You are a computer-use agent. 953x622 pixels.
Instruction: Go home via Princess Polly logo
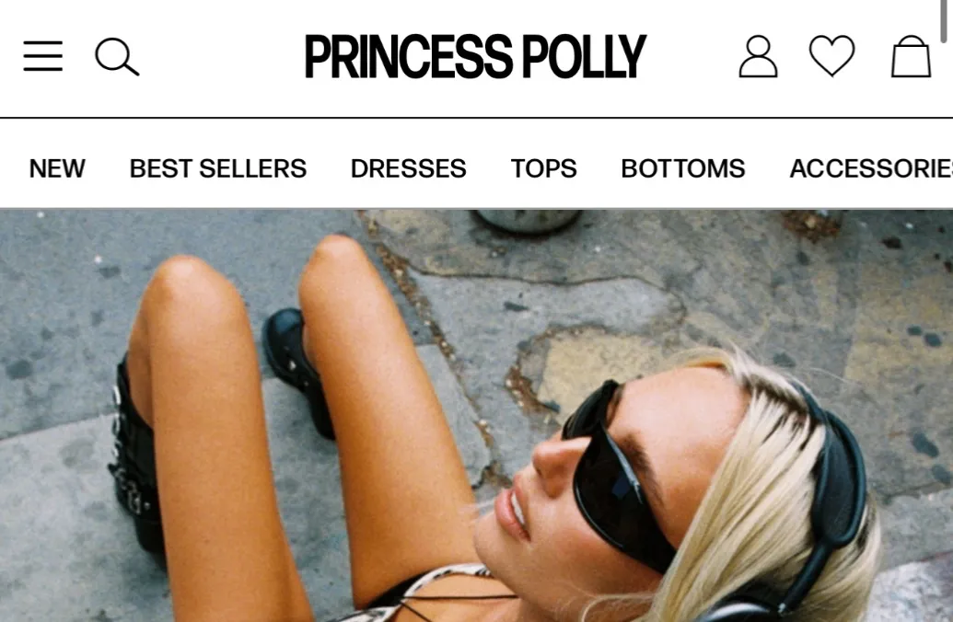475,56
